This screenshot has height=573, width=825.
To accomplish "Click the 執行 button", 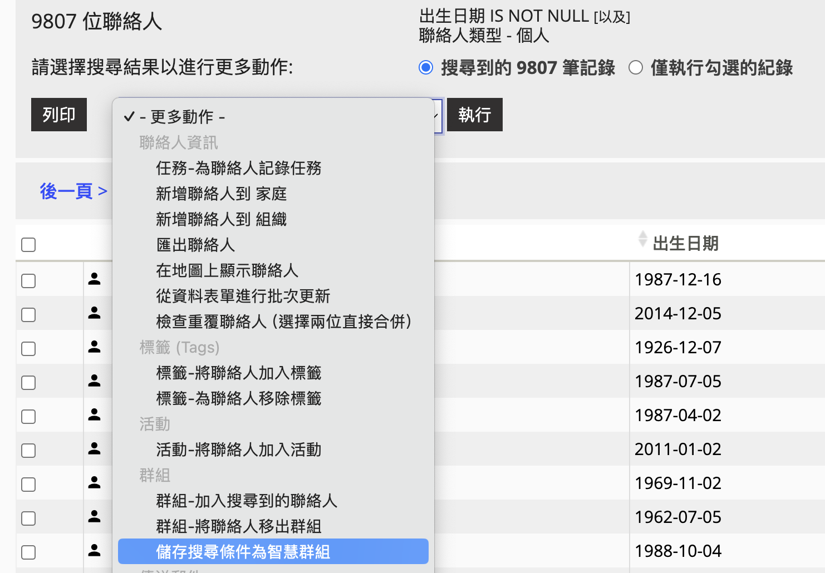I will [x=475, y=115].
